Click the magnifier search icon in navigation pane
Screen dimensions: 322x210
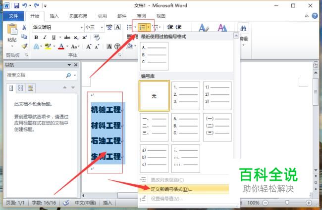click(68, 76)
